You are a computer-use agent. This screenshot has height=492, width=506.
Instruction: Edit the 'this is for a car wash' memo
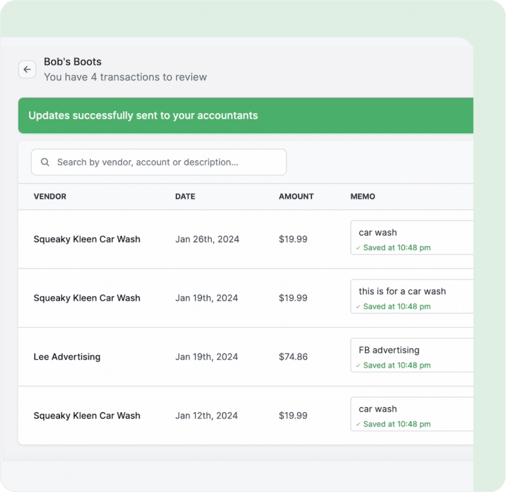pos(412,296)
